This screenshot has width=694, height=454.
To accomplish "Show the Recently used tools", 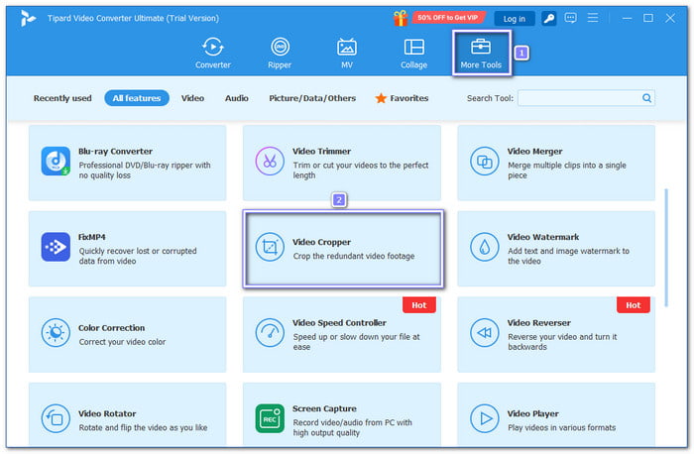I will click(x=62, y=98).
